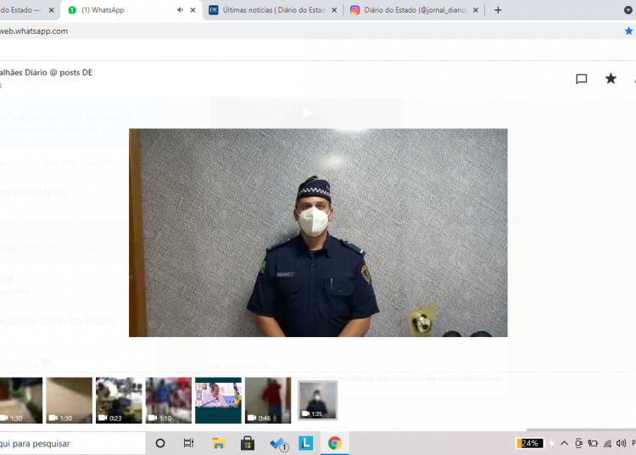Click the Windows taskbar search box
This screenshot has width=636, height=455.
[x=72, y=443]
